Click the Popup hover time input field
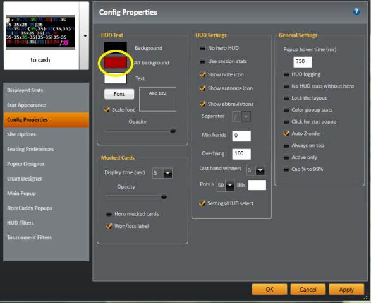Image resolution: width=371 pixels, height=303 pixels. 303,62
